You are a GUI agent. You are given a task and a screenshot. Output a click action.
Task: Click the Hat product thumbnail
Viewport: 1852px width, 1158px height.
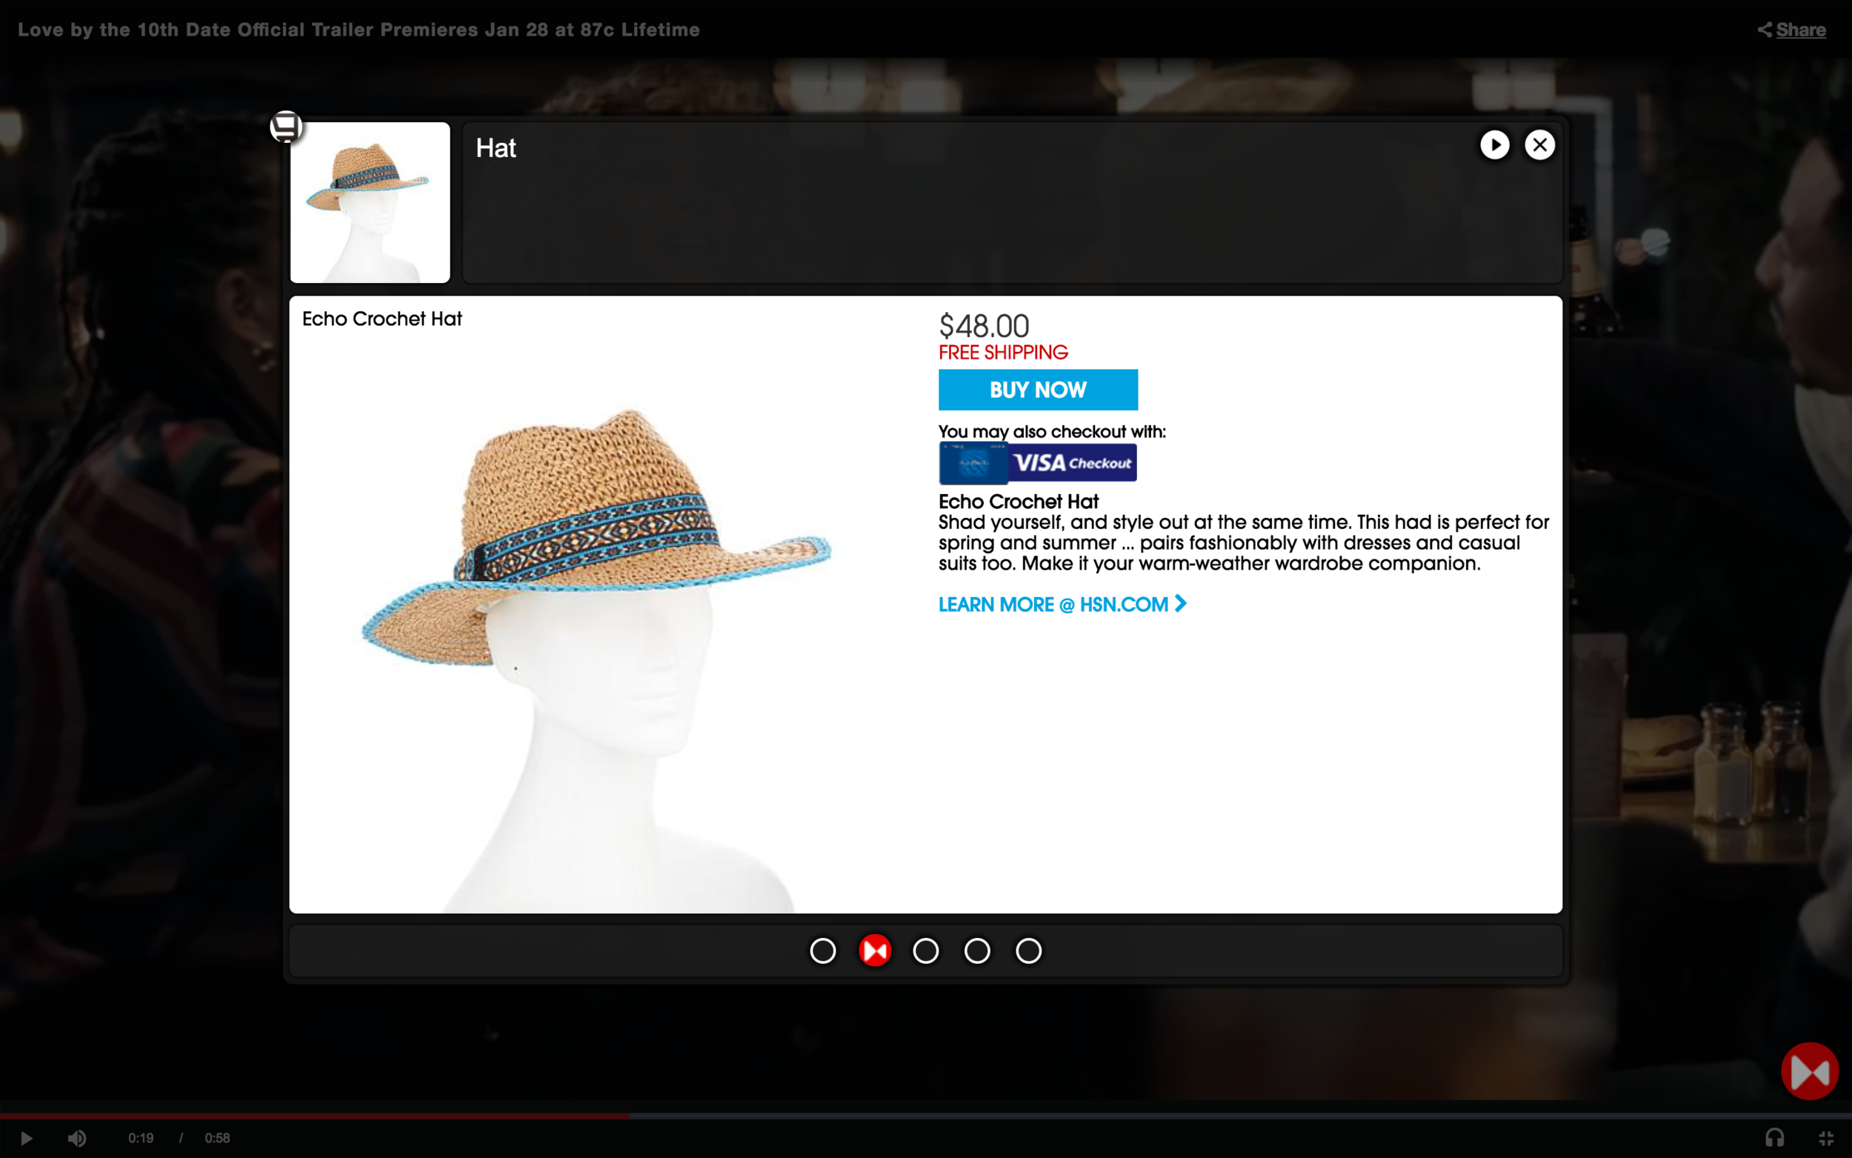coord(370,202)
